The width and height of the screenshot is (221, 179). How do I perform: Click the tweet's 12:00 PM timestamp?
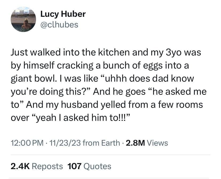coord(26,143)
